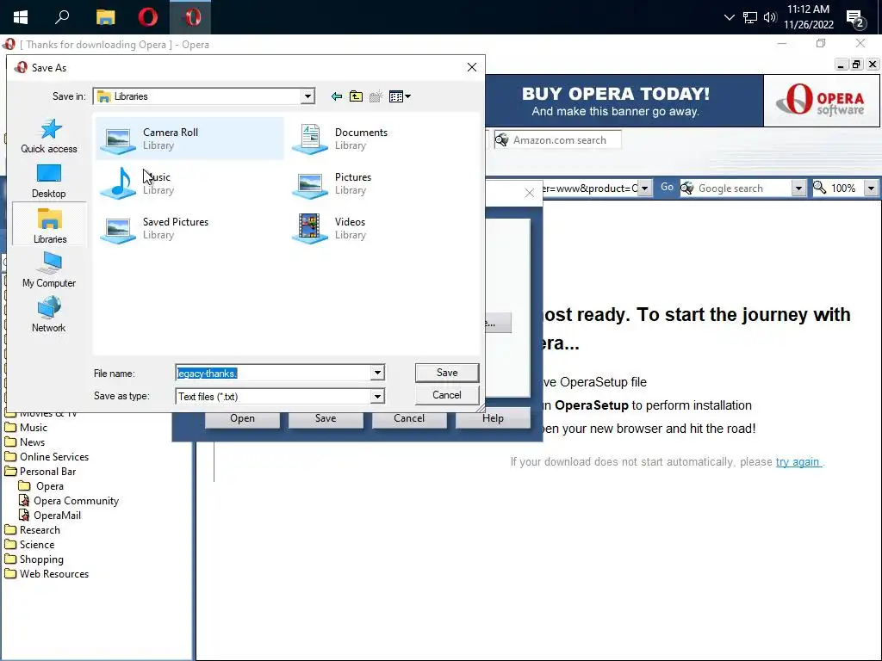Click Open in the download dialog
This screenshot has width=882, height=661.
(x=242, y=419)
